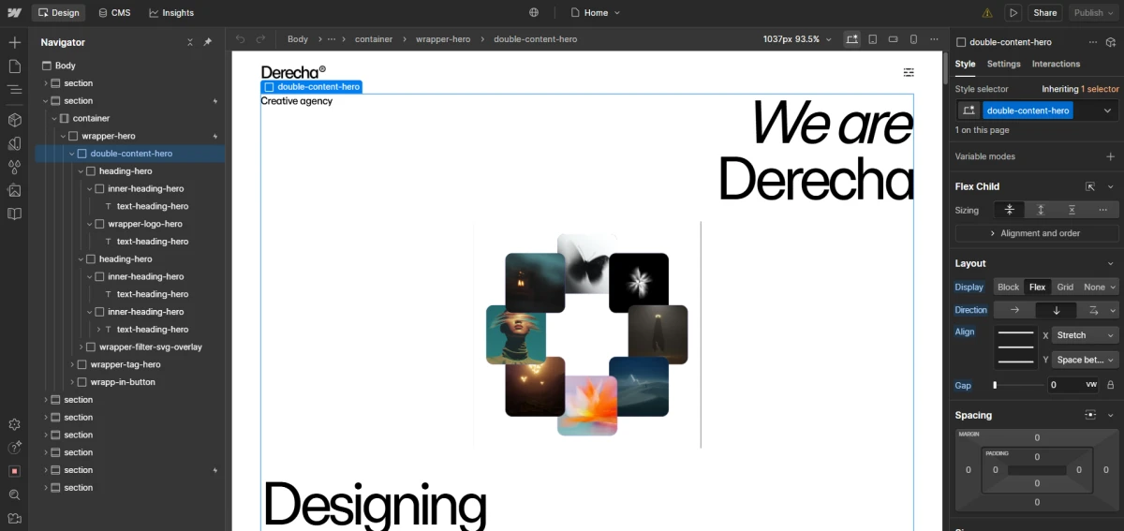
Task: Switch to the Insights tab
Action: tap(171, 13)
